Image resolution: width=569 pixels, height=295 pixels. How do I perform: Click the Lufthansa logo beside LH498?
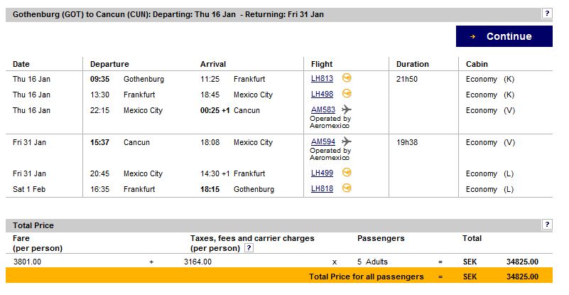(347, 94)
